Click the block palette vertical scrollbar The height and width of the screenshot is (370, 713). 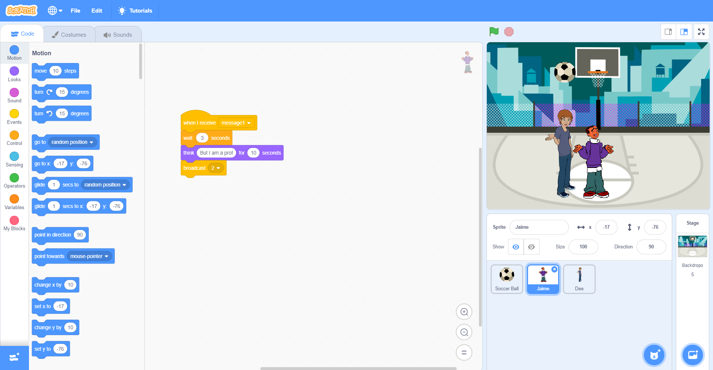pyautogui.click(x=140, y=62)
